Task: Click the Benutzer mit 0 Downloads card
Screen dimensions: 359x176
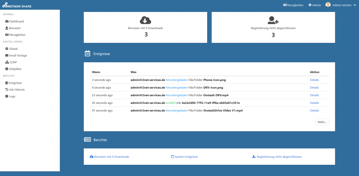Action: click(x=145, y=27)
